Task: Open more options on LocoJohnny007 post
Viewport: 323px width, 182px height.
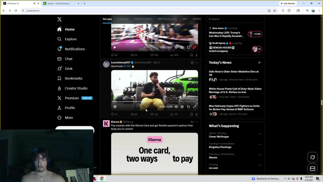Action: point(197,62)
